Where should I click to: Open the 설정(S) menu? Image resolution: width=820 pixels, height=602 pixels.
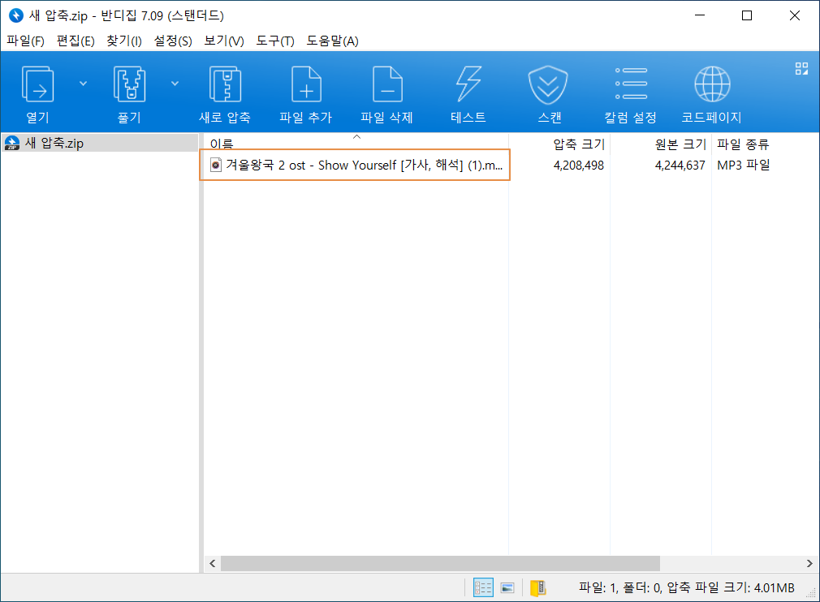pyautogui.click(x=173, y=41)
